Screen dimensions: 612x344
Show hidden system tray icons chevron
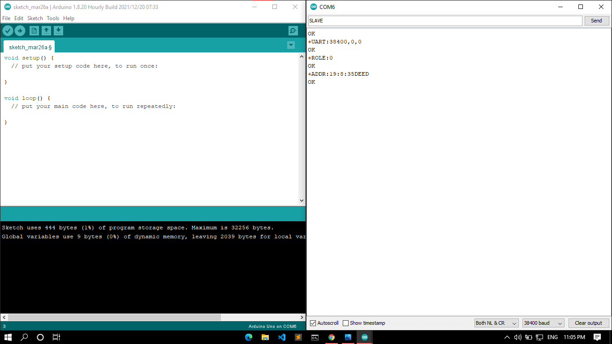507,337
